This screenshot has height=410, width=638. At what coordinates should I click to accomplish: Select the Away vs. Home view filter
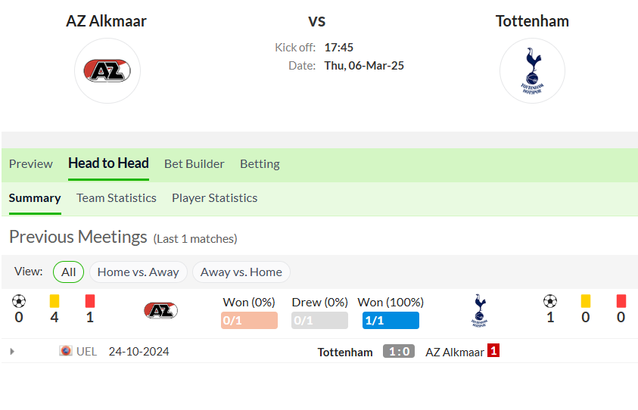(241, 272)
